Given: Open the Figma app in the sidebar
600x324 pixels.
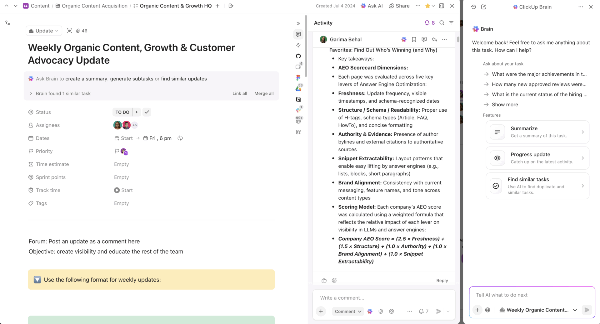Looking at the screenshot, I should point(298,77).
